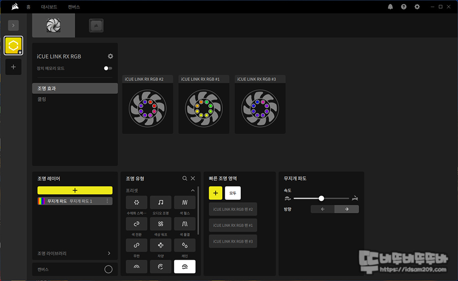Viewport: 458px width, 281px height.
Task: Click the 조명 레이어 panel title
Action: pos(49,178)
